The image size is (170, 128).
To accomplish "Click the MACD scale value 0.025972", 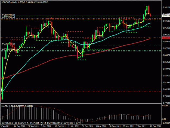I will click(x=166, y=106).
